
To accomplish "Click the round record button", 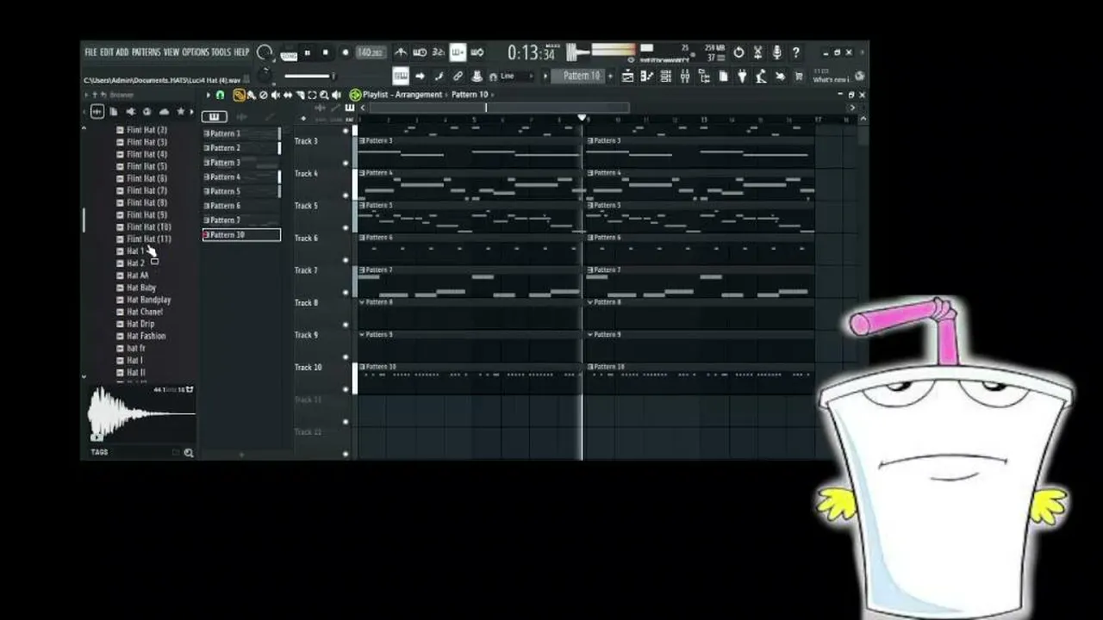I will point(345,53).
